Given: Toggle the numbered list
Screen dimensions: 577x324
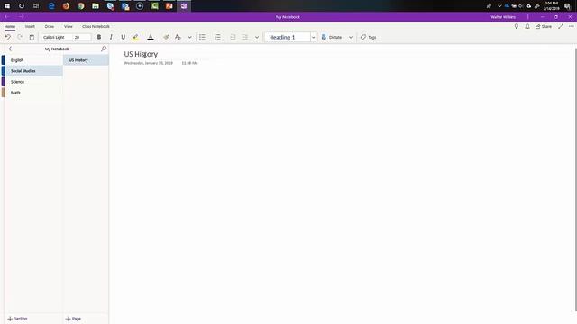Looking at the screenshot, I should coord(217,37).
